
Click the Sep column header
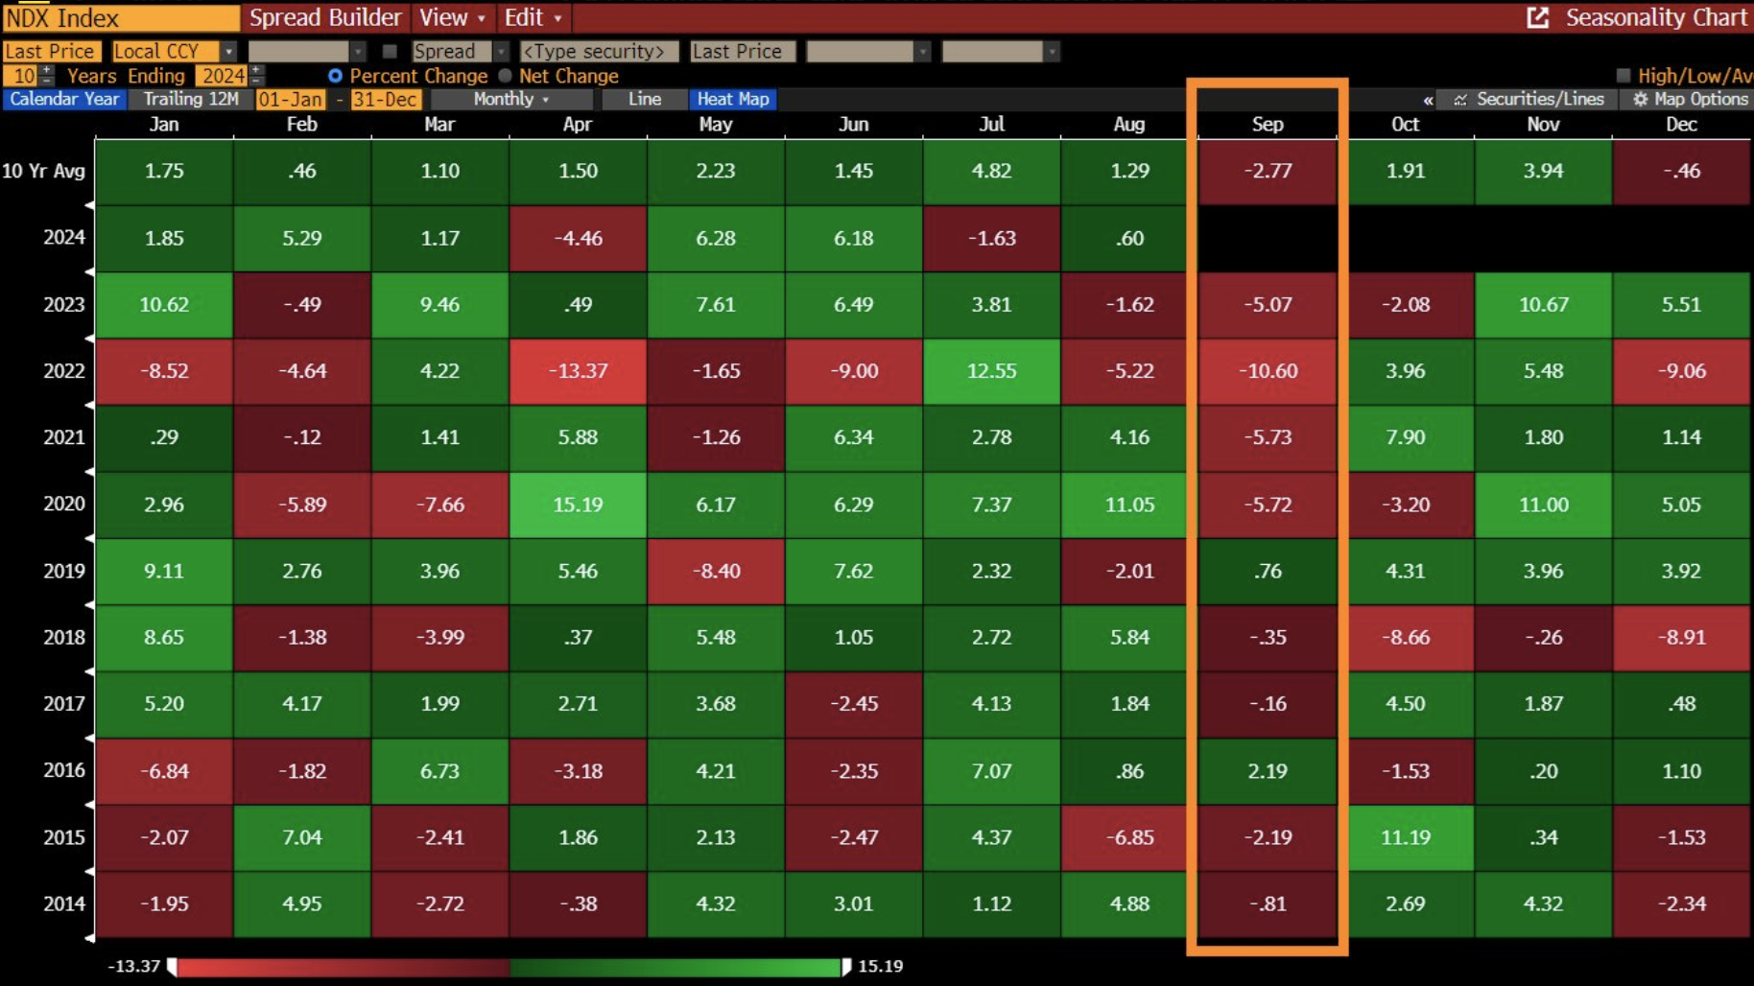tap(1268, 125)
